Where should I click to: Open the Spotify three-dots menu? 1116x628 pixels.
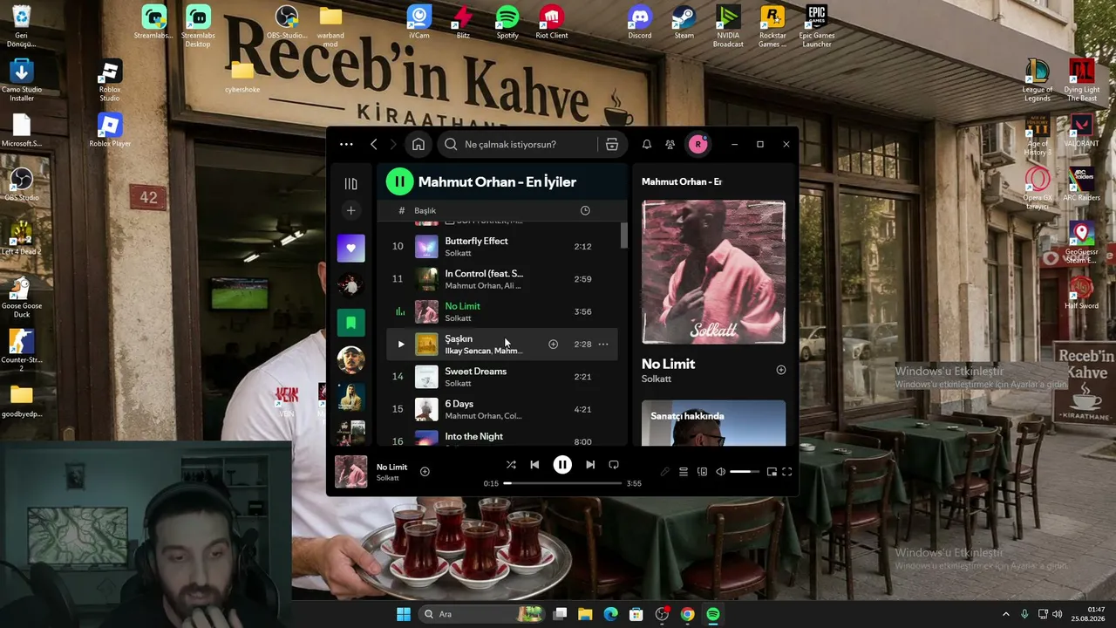pyautogui.click(x=346, y=144)
